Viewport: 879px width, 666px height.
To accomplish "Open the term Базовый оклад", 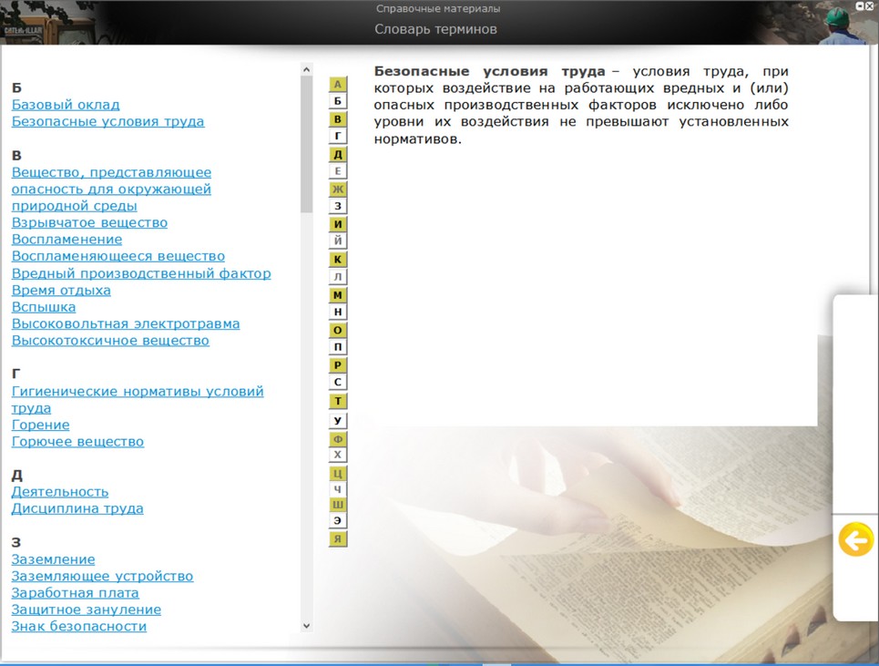I will click(66, 105).
